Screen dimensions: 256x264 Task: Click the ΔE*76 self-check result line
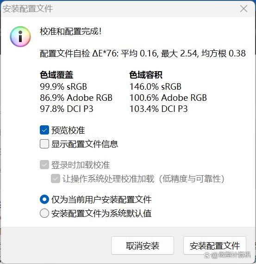pyautogui.click(x=143, y=54)
